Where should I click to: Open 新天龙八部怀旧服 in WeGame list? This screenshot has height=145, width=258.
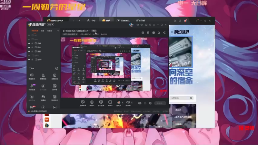pyautogui.click(x=183, y=117)
